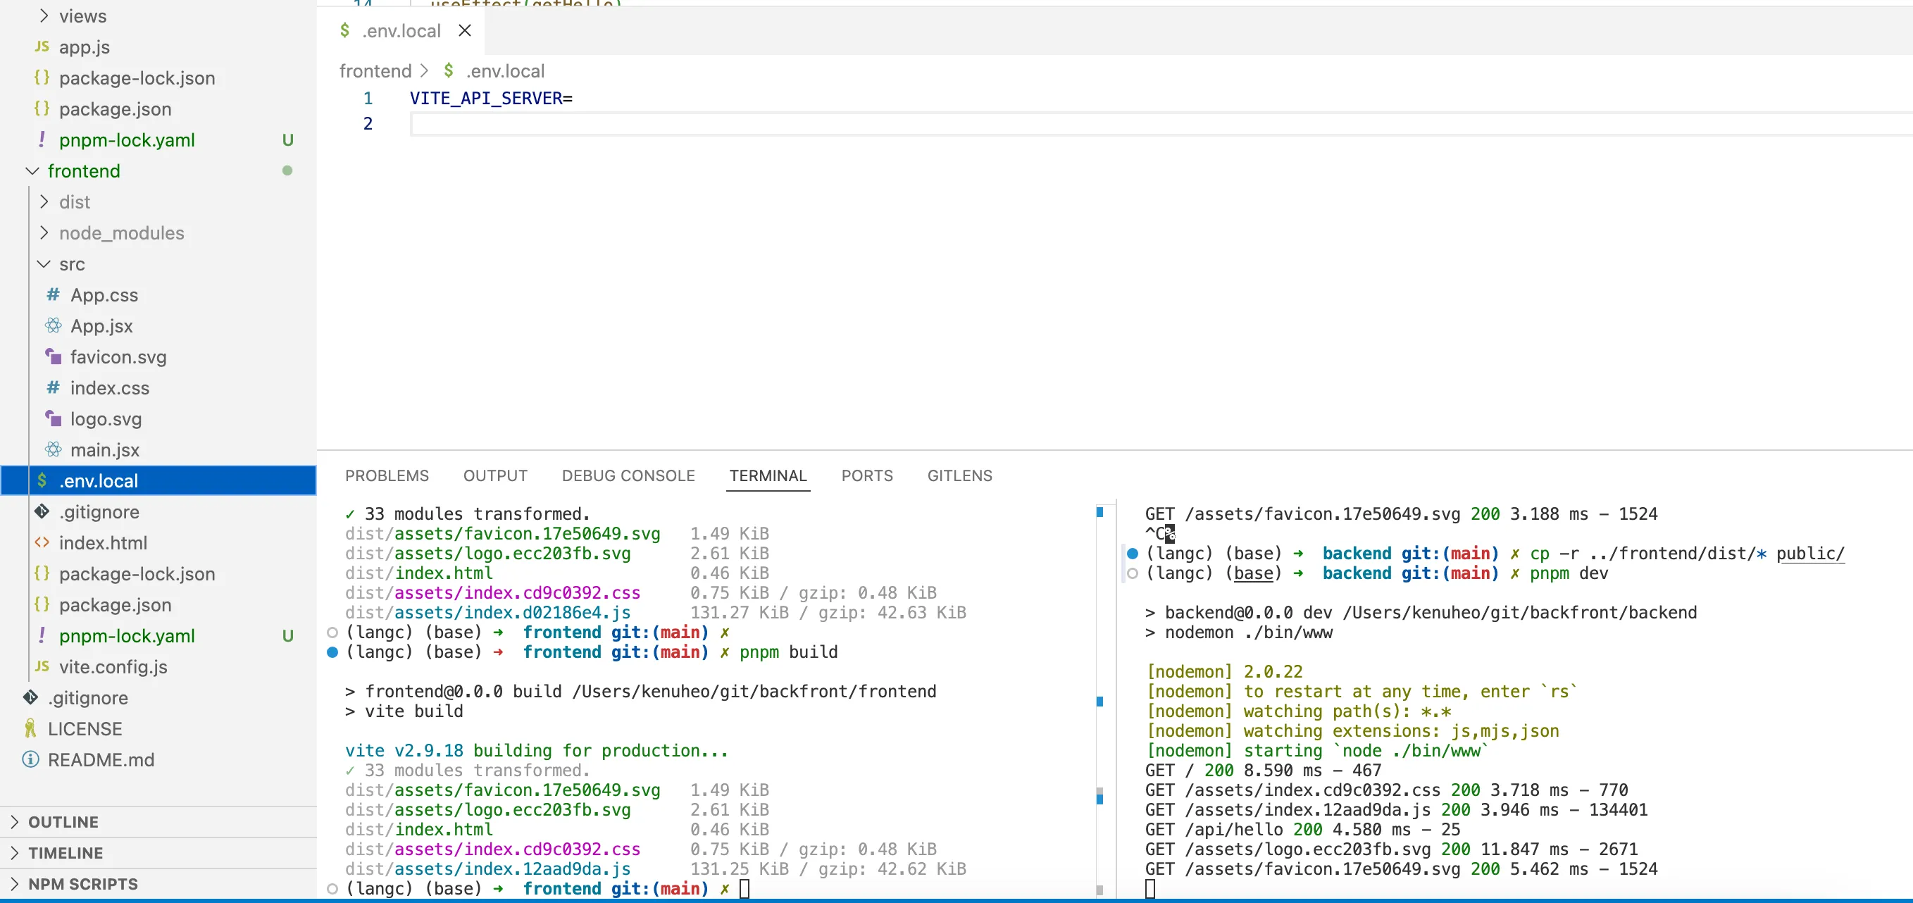Click App.jsx React icon

click(54, 325)
